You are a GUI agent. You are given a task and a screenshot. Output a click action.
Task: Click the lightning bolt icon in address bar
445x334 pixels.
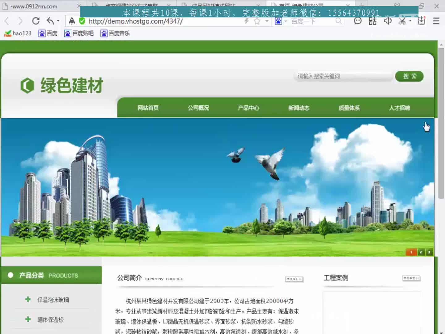tap(247, 21)
